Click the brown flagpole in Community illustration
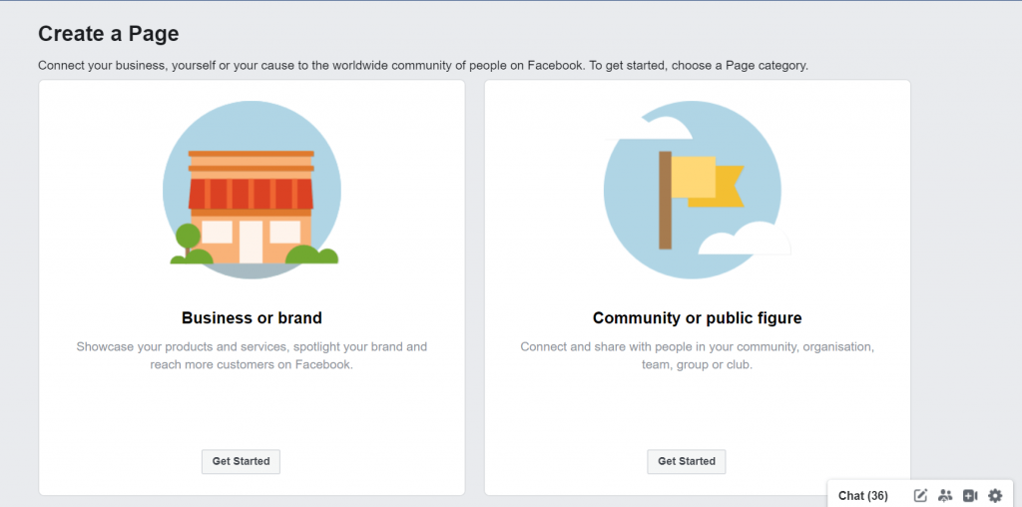 (x=665, y=200)
